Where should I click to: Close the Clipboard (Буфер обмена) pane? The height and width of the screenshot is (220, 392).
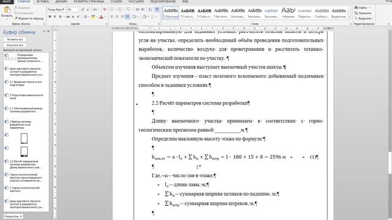coord(48,32)
